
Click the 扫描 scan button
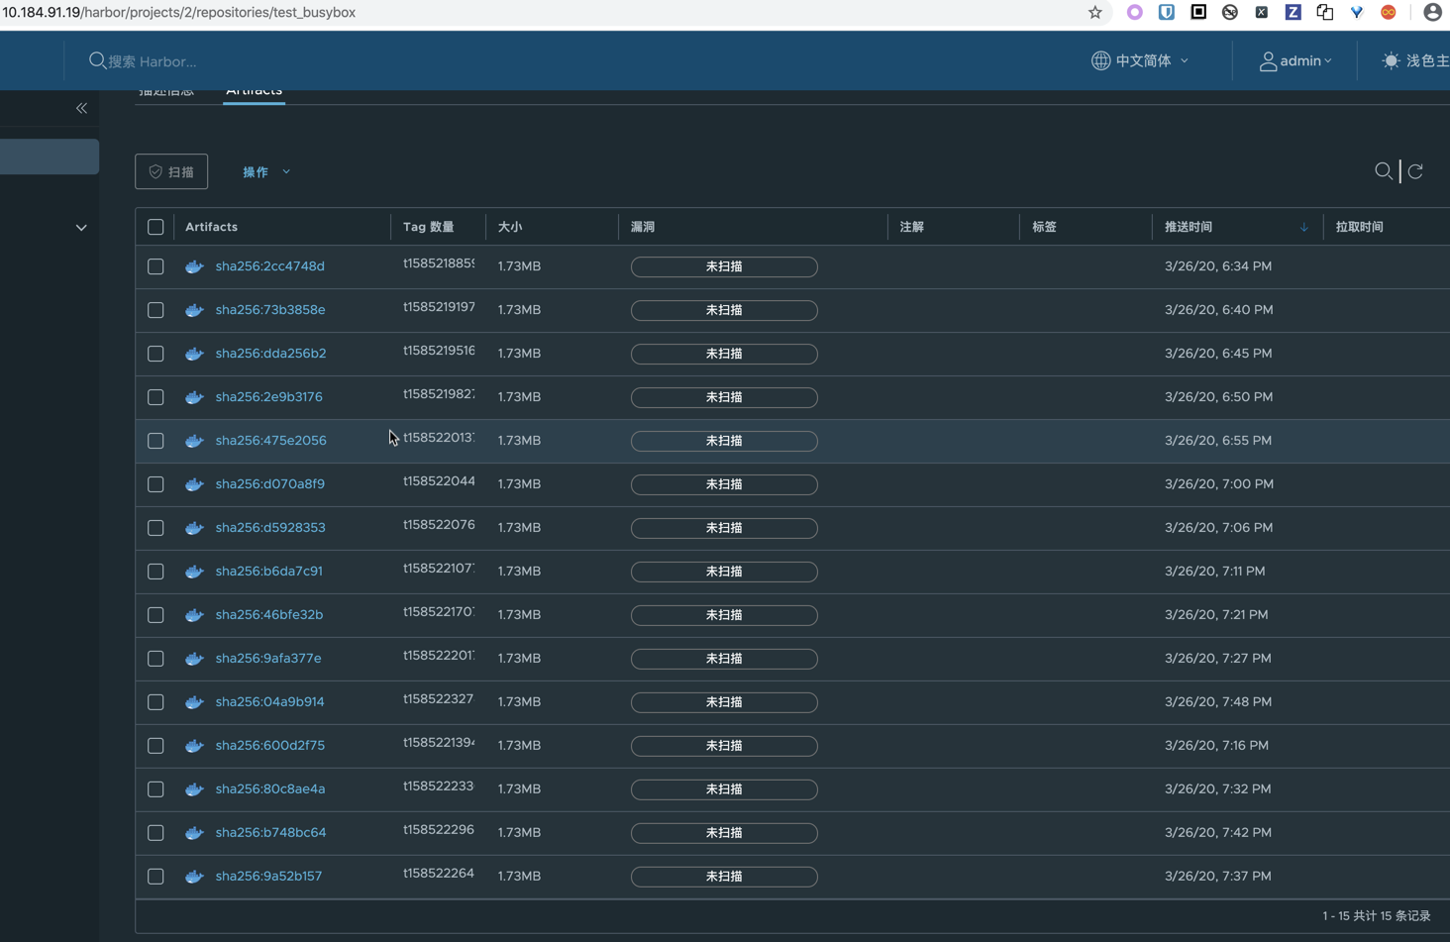[x=171, y=171]
